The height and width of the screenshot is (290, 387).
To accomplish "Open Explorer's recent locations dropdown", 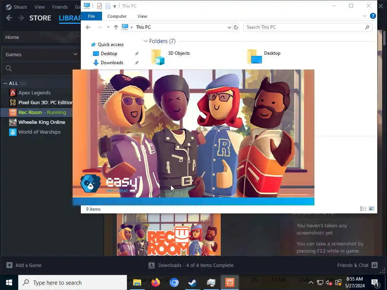I will coord(108,27).
